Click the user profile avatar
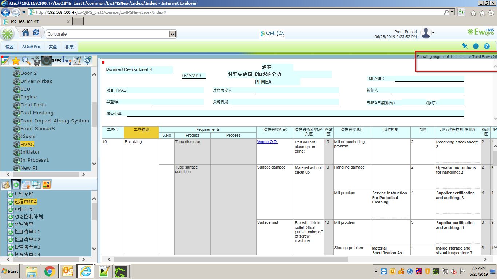Screen dimensions: 497x279 426,33
